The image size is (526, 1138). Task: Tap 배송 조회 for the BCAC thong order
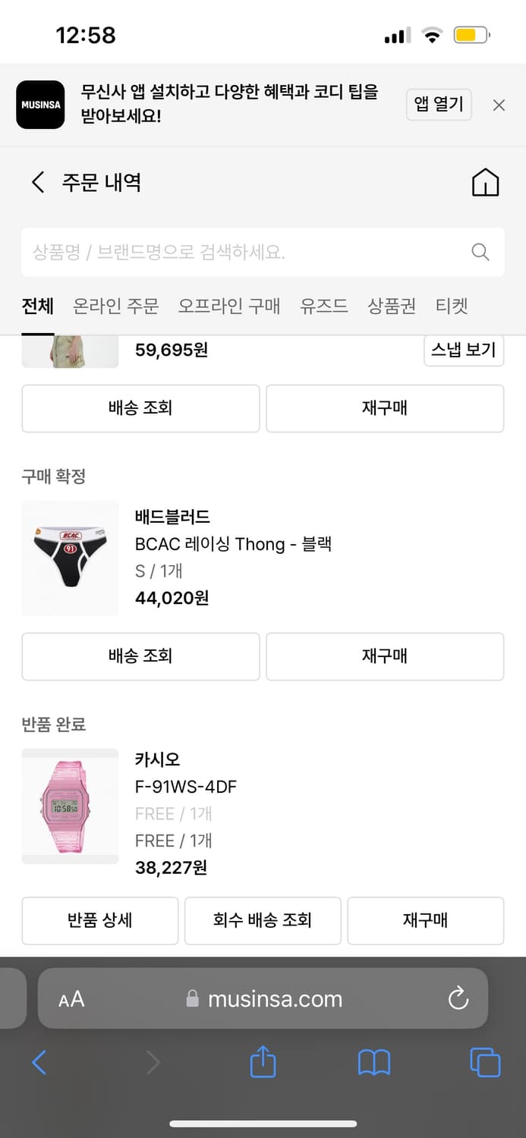click(140, 657)
